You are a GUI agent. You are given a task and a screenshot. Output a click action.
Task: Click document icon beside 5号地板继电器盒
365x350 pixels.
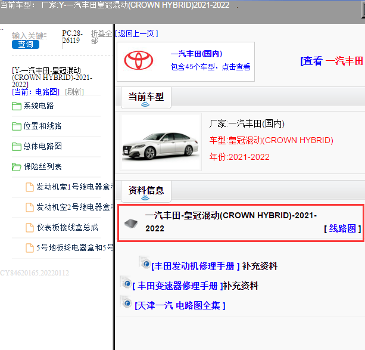click(30, 248)
